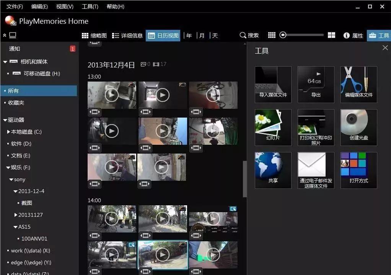Select the 截图 folder
391x275 pixels.
[27, 203]
